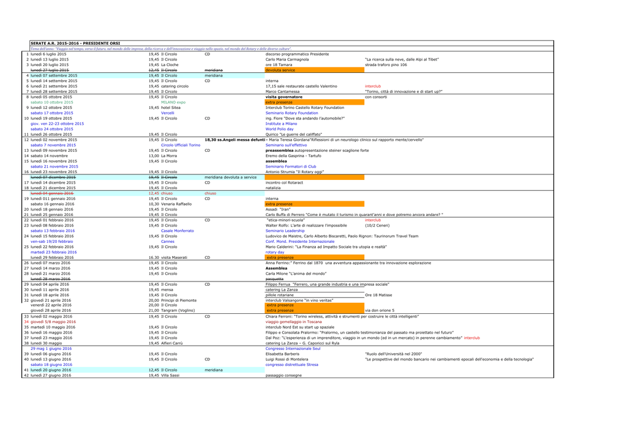627x443 pixels.
Task: Select the 'Circolo Ufficiali Torino' location cell
Action: tap(181, 145)
